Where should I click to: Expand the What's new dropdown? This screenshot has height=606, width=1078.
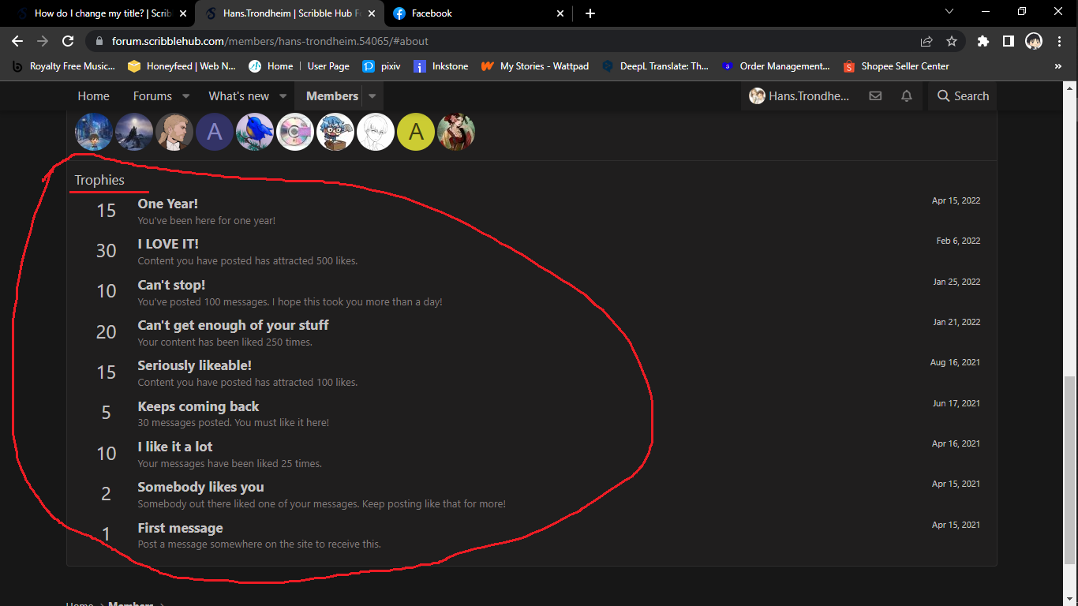coord(283,95)
